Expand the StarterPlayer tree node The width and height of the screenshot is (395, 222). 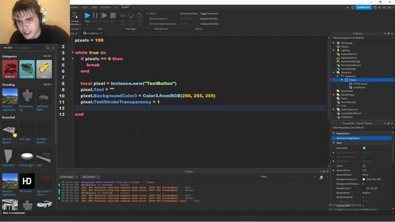coord(334,94)
